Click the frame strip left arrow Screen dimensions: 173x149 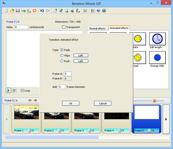click(7, 119)
